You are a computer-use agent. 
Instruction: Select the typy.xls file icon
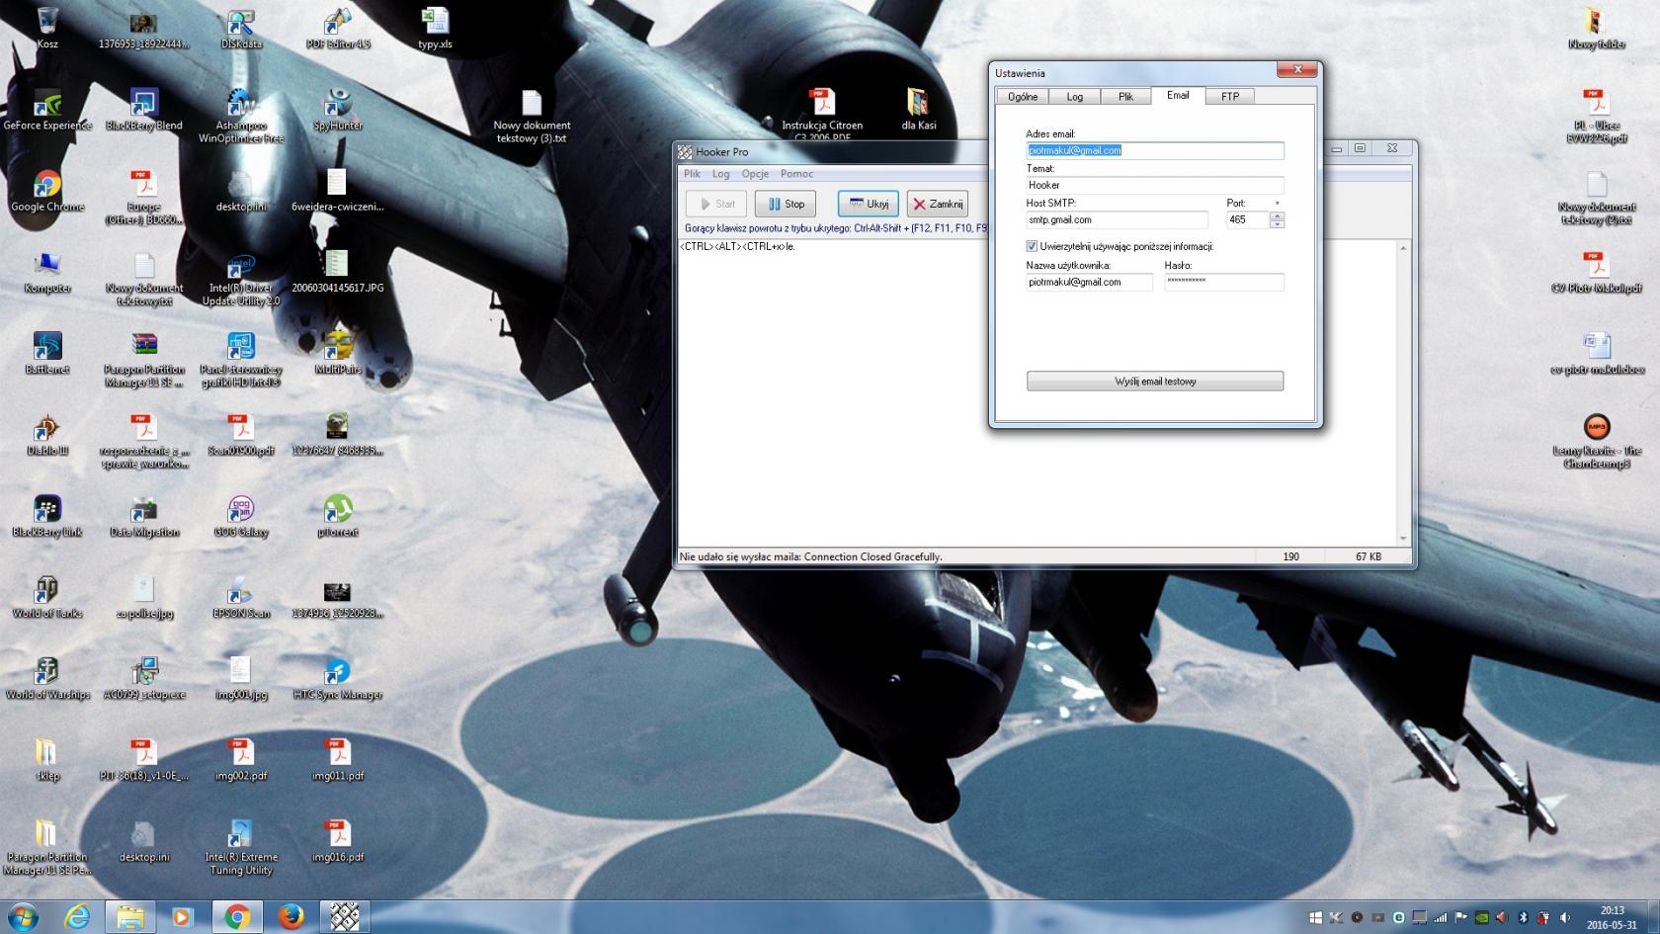coord(435,28)
